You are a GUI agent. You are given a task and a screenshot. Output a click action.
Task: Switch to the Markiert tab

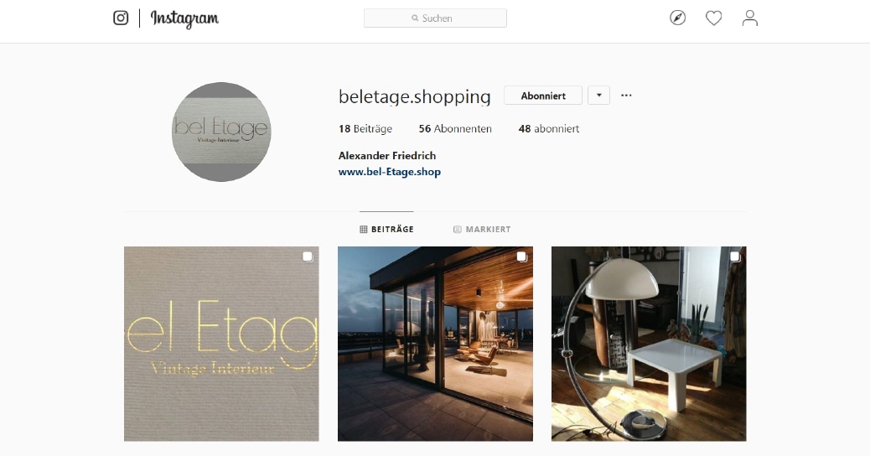[x=482, y=229]
